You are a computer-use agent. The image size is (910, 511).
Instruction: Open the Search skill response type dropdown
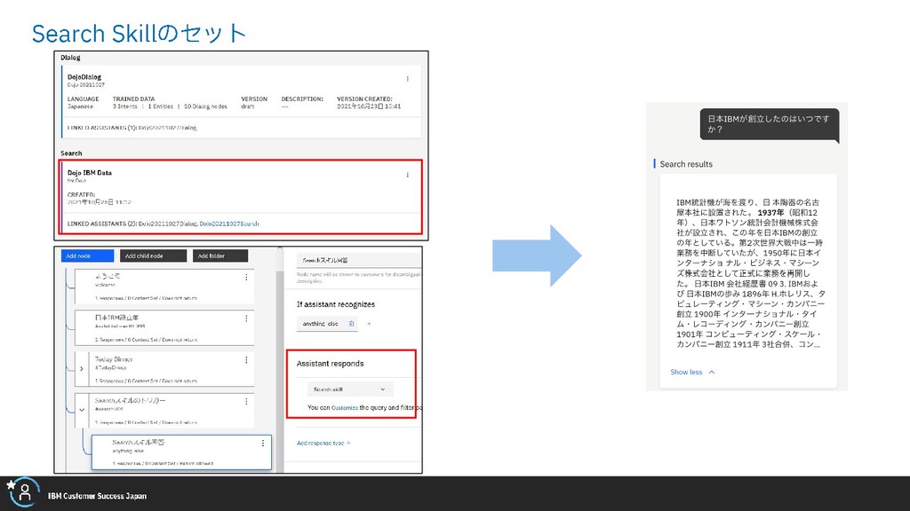click(x=350, y=389)
